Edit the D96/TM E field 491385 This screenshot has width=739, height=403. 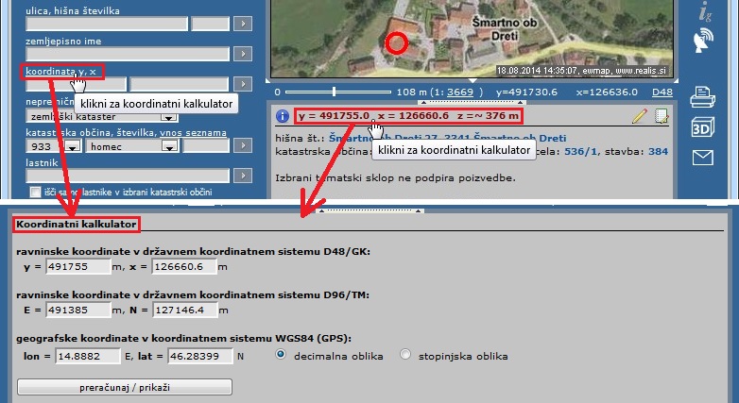[78, 310]
